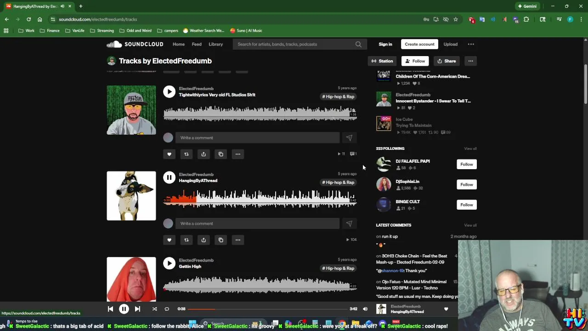The image size is (588, 331).
Task: Open Suno AI Music bookmark
Action: [x=246, y=30]
